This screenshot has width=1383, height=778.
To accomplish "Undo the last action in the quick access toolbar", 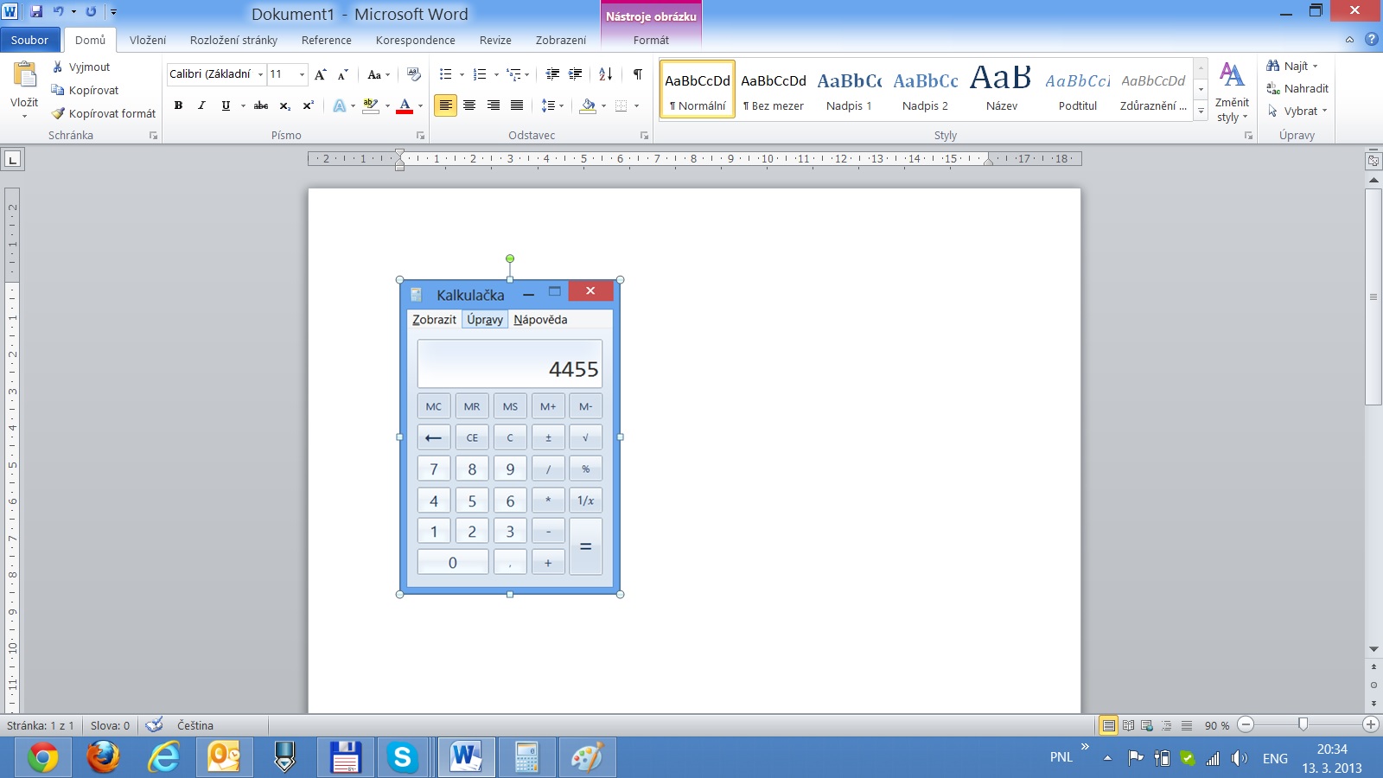I will coord(58,11).
